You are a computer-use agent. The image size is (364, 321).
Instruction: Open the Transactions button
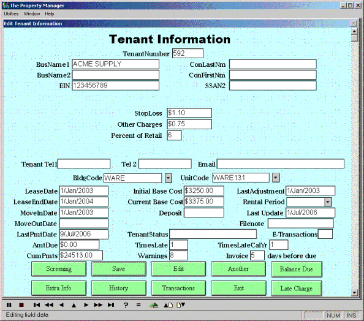178,288
